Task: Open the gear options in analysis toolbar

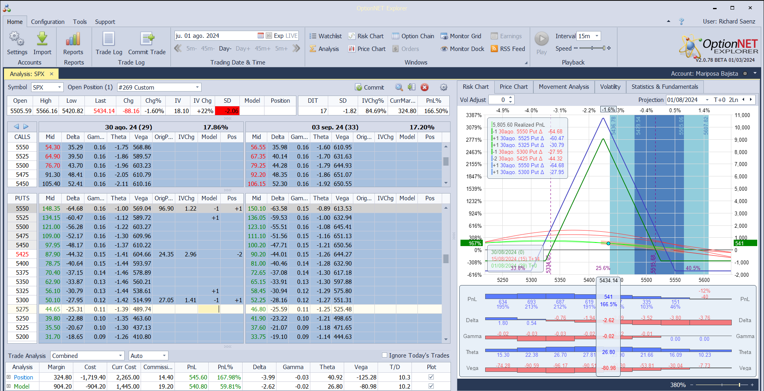Action: (444, 87)
